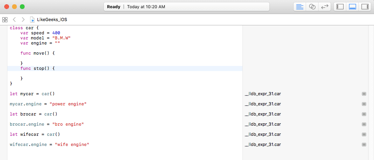This screenshot has height=160, width=374.
Task: Place cursor on class car line
Action: point(23,28)
